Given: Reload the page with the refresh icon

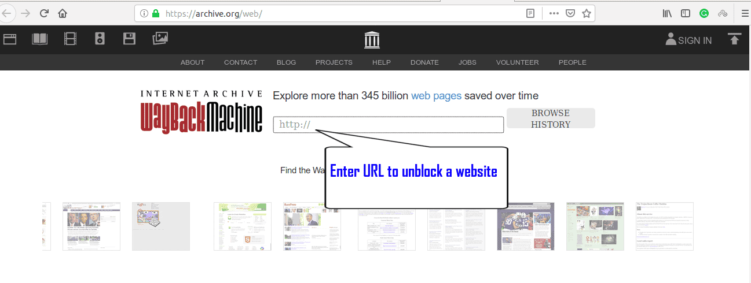Looking at the screenshot, I should (44, 13).
